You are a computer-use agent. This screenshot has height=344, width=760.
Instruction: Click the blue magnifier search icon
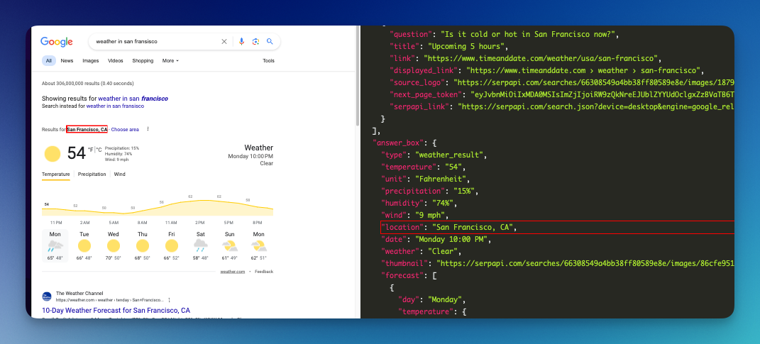coord(270,42)
